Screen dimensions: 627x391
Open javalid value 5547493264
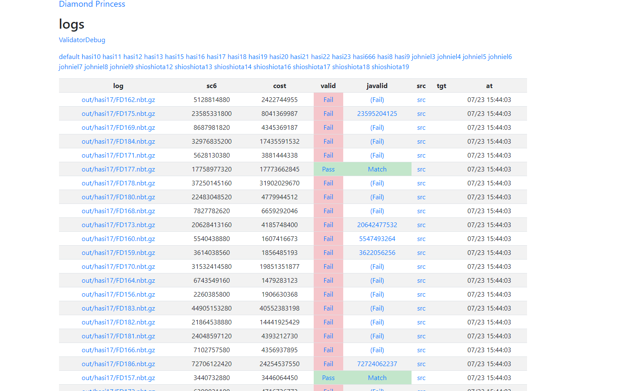pyautogui.click(x=377, y=239)
